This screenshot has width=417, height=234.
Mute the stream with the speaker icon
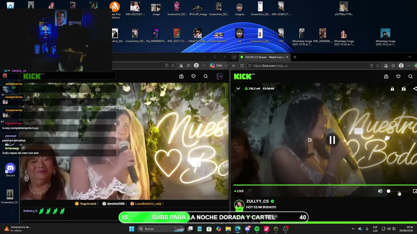pyautogui.click(x=380, y=191)
